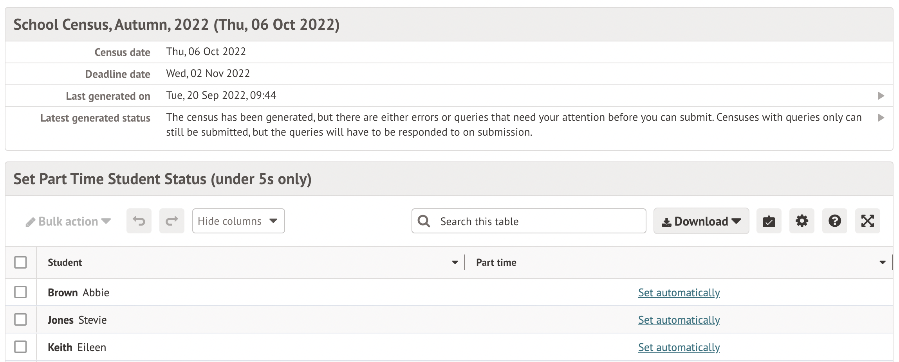Expand the Last generated on row arrow

(881, 96)
